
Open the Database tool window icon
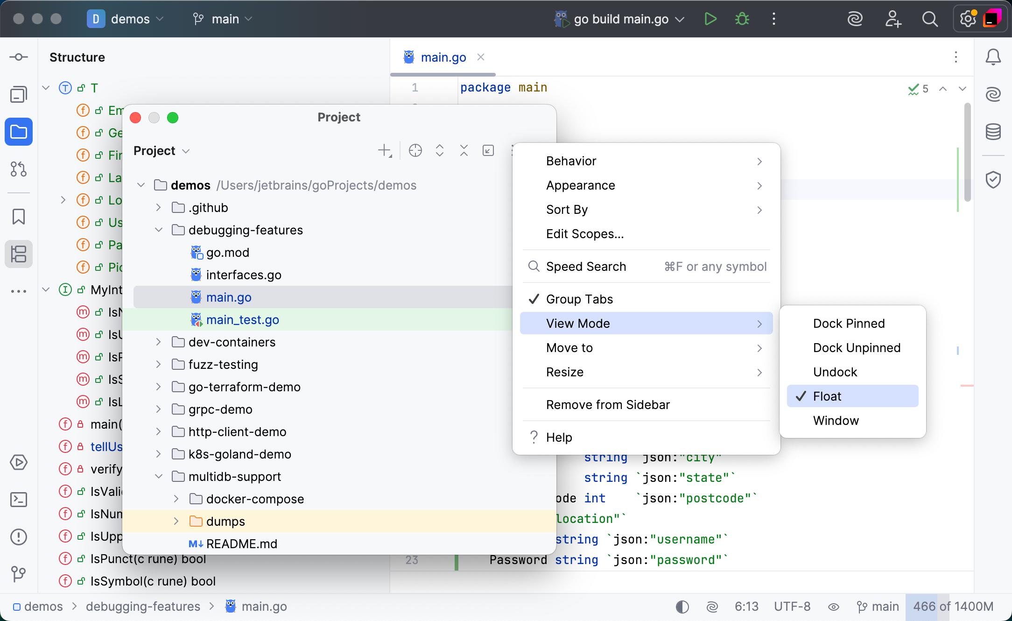point(993,132)
